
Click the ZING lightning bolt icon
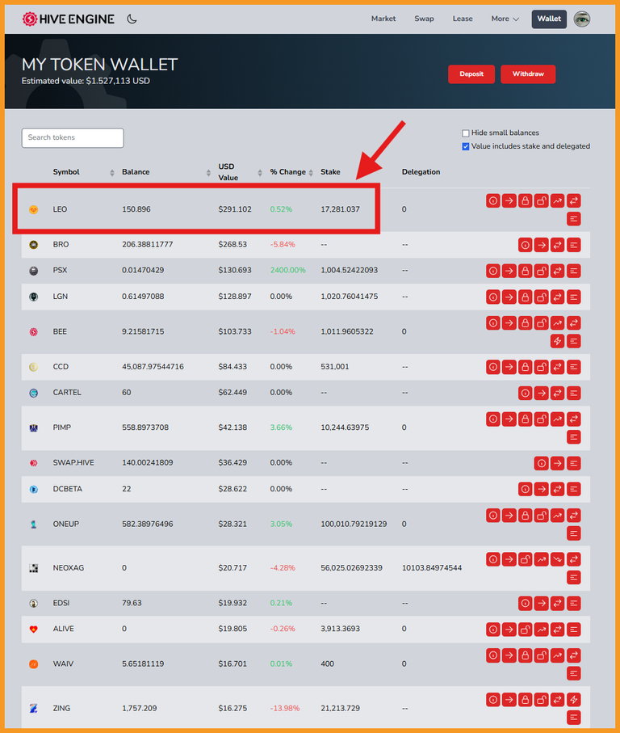tap(574, 700)
